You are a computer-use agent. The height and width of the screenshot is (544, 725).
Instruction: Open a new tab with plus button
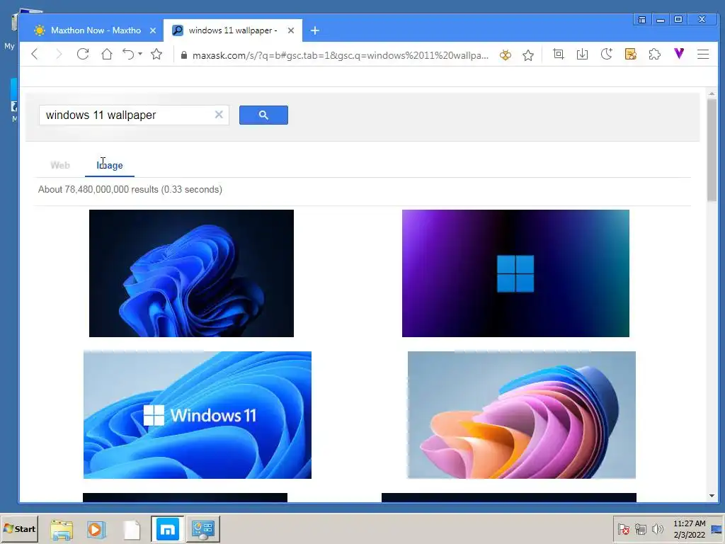tap(315, 30)
